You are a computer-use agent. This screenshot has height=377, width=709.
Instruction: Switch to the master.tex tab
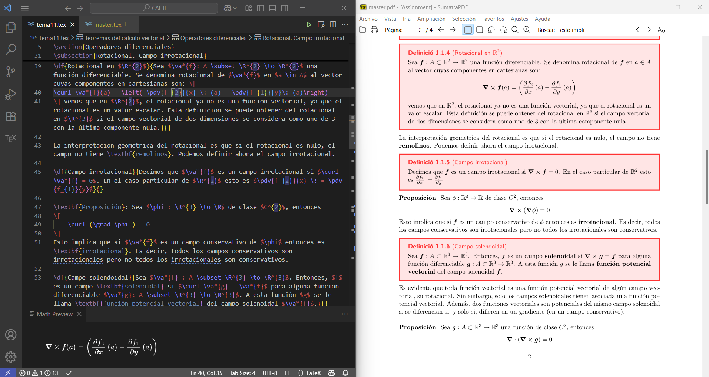click(110, 24)
